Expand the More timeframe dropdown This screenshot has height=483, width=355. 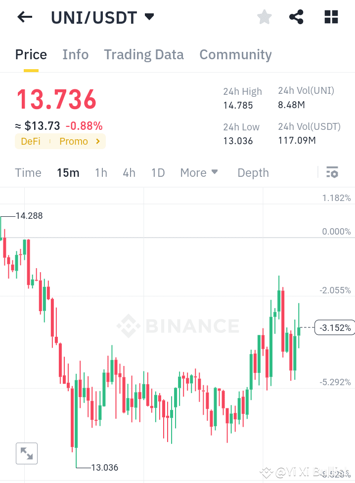(x=199, y=172)
